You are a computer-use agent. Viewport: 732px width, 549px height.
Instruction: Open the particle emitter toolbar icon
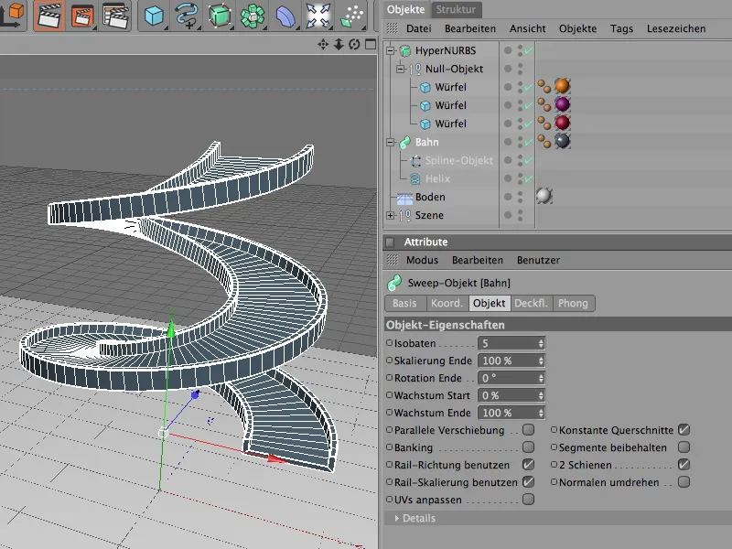click(352, 16)
